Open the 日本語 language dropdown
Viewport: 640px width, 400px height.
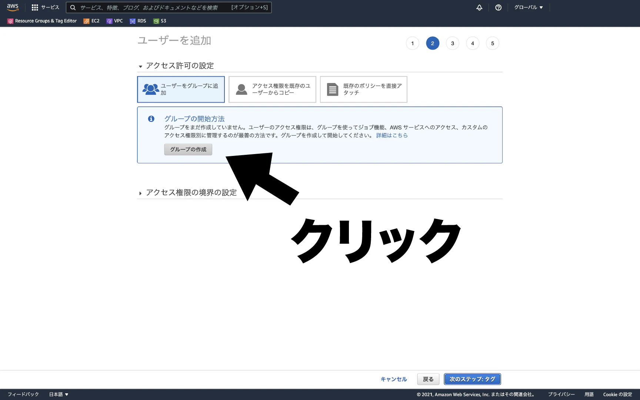click(59, 394)
